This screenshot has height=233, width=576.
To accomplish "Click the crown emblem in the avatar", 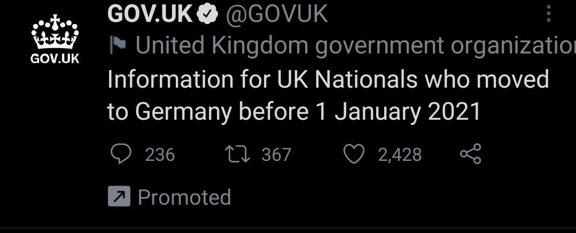I will pos(55,32).
